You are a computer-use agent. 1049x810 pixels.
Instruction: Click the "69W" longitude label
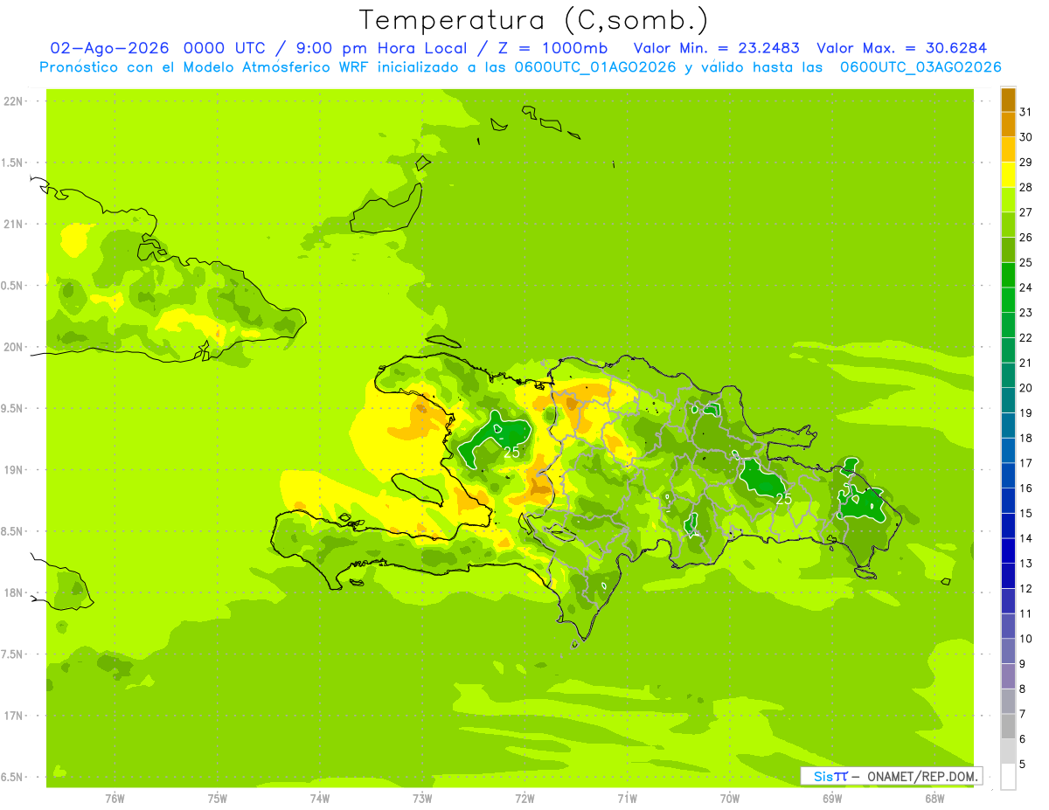click(x=832, y=799)
